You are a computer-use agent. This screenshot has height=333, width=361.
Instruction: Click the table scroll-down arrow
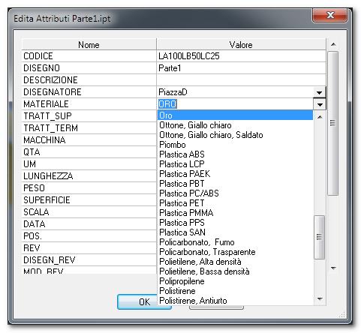click(x=333, y=268)
